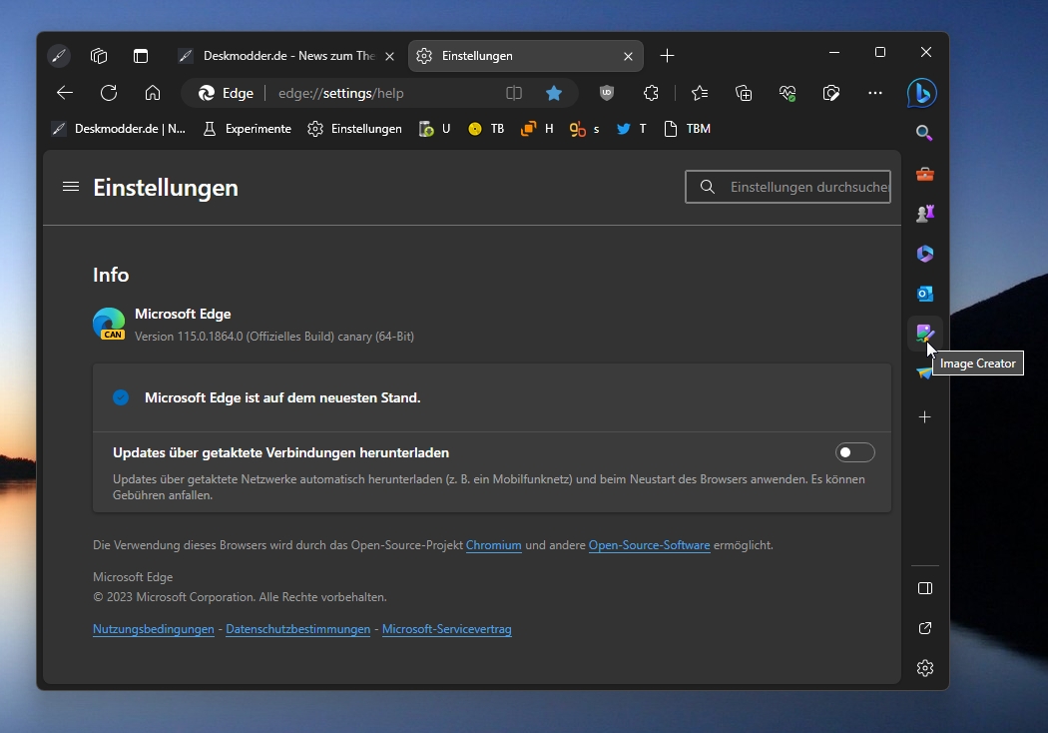Open Browser Essentials from the toolbar

tap(787, 93)
